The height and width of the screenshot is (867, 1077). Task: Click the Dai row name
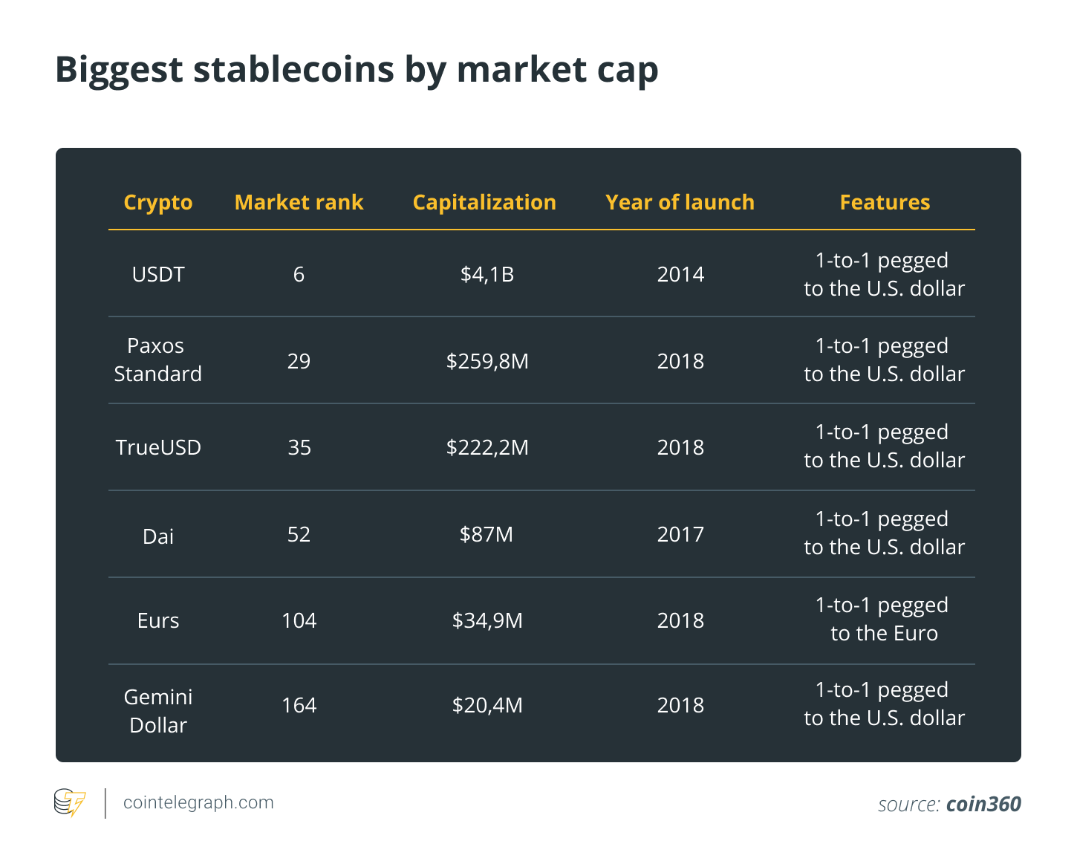click(158, 536)
